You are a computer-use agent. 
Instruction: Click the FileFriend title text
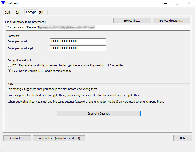click(x=13, y=3)
